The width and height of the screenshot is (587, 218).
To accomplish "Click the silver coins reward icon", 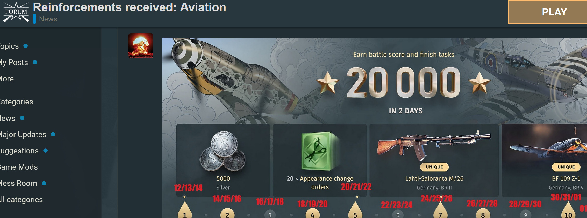I will click(223, 152).
